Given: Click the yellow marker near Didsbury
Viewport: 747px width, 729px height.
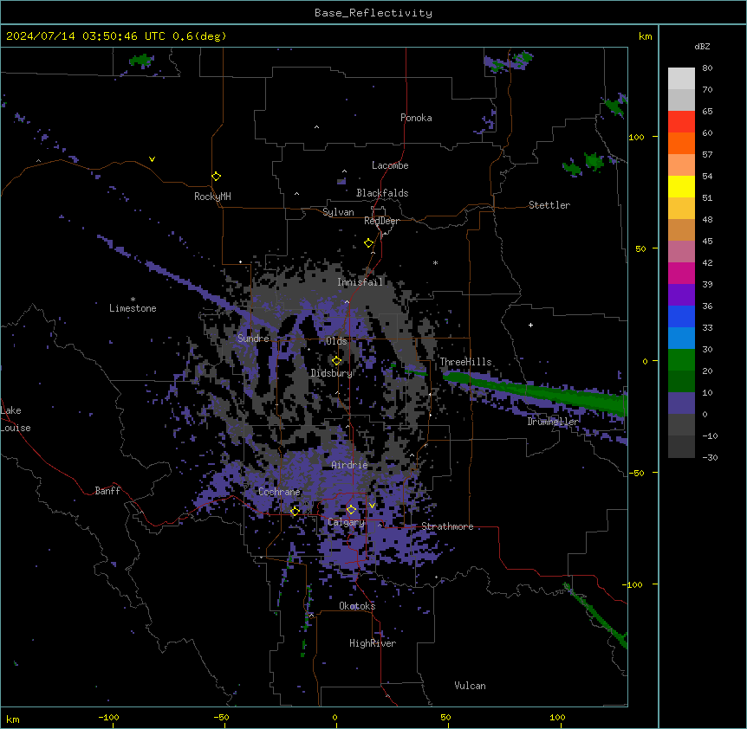Looking at the screenshot, I should pos(336,360).
